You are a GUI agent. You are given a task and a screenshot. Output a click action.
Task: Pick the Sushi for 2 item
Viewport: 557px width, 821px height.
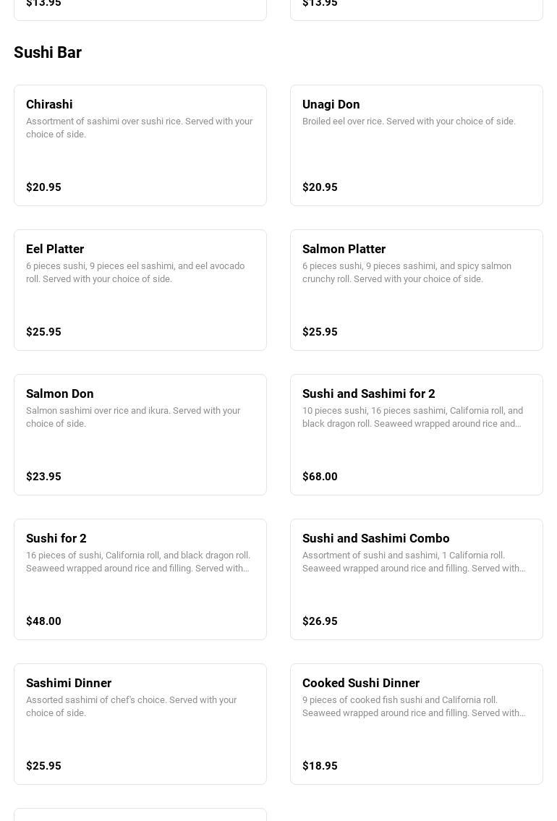pyautogui.click(x=140, y=579)
